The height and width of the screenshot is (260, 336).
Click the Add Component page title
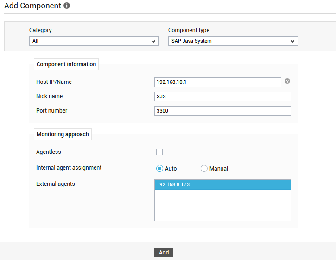(32, 6)
